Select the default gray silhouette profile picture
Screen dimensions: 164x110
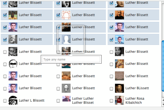pyautogui.click(x=66, y=39)
